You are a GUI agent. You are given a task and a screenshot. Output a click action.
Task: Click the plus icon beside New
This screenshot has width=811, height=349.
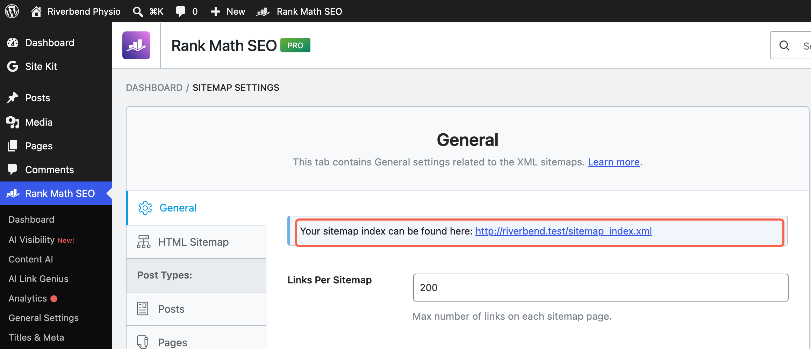[x=216, y=12]
